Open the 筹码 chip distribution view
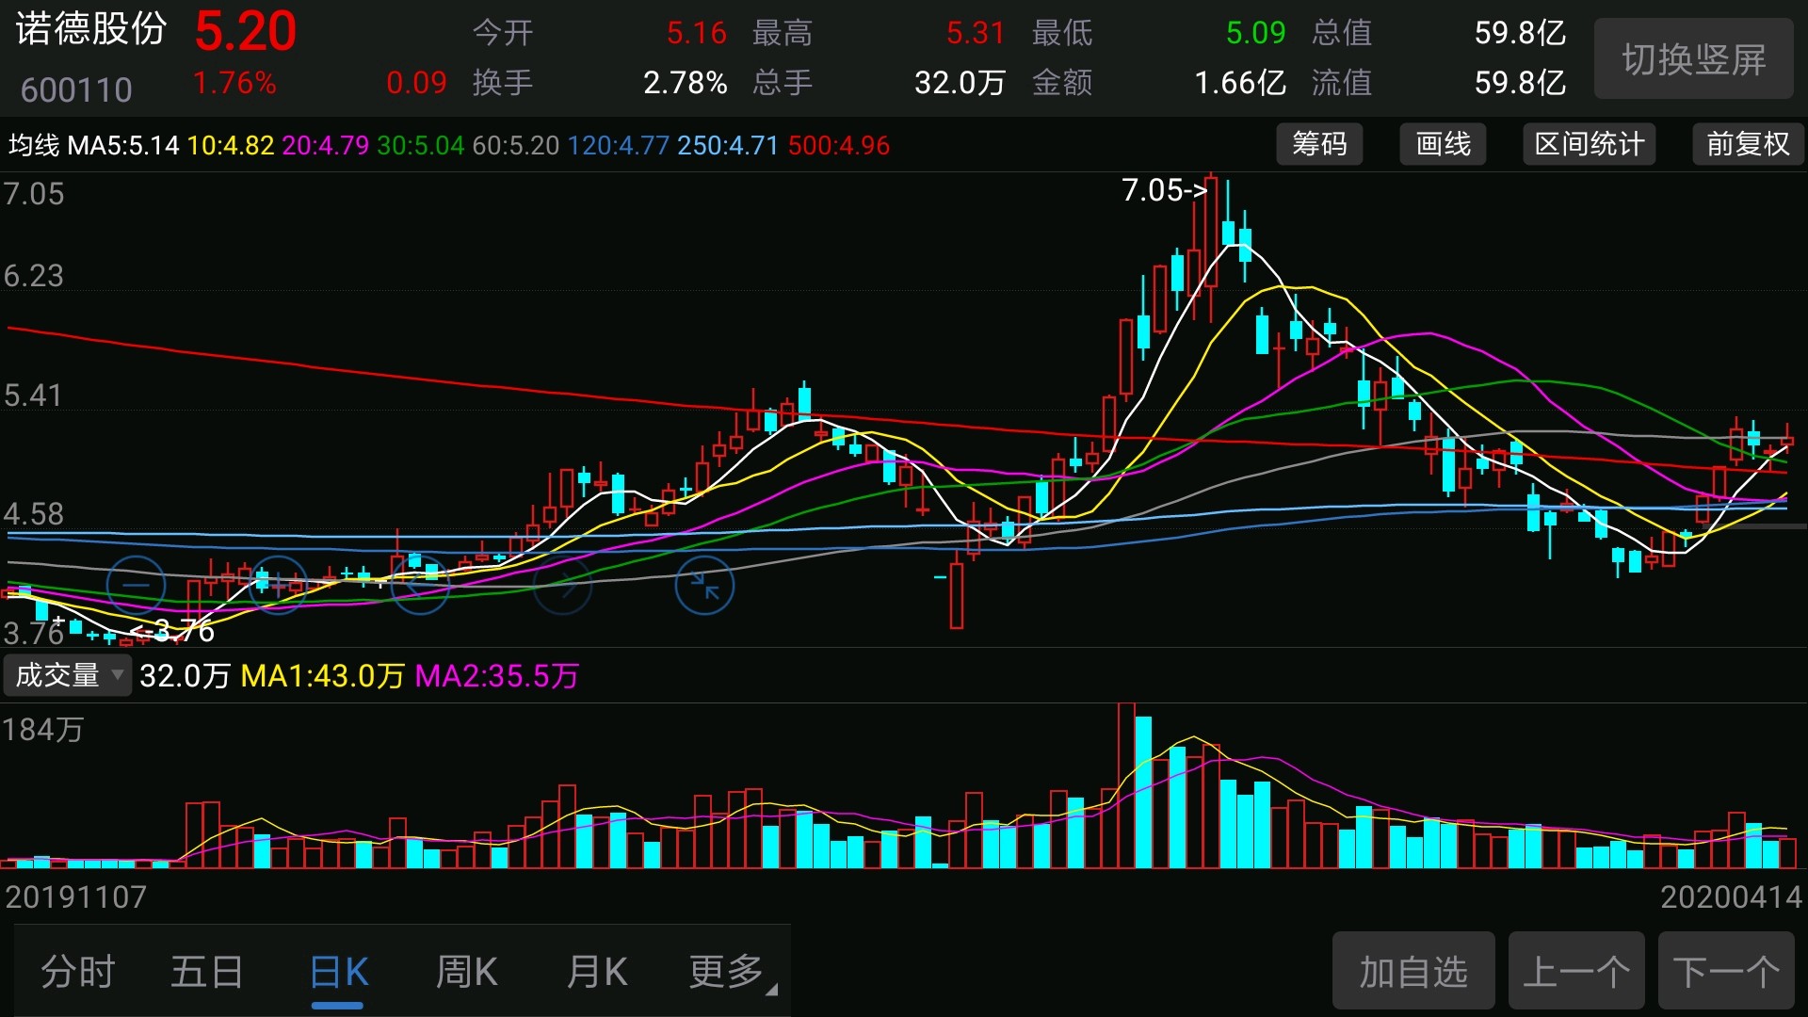The image size is (1808, 1017). point(1319,144)
